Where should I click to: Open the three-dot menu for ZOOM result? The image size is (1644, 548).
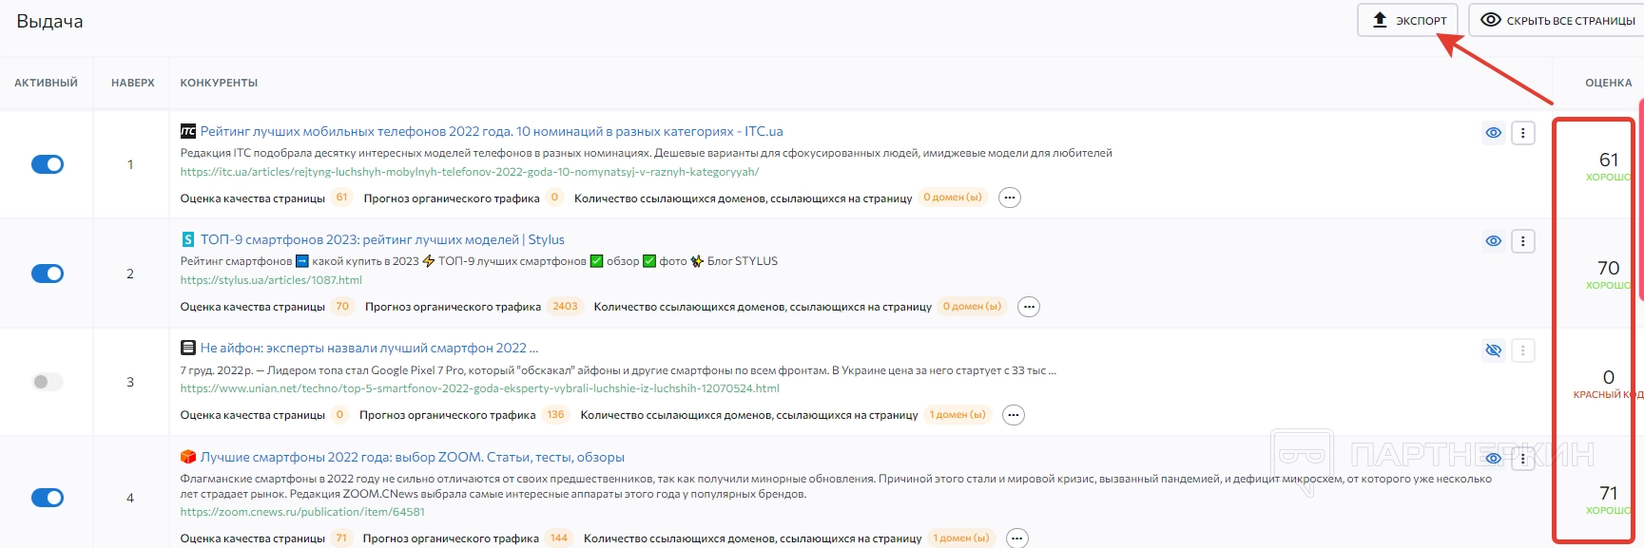click(1523, 459)
